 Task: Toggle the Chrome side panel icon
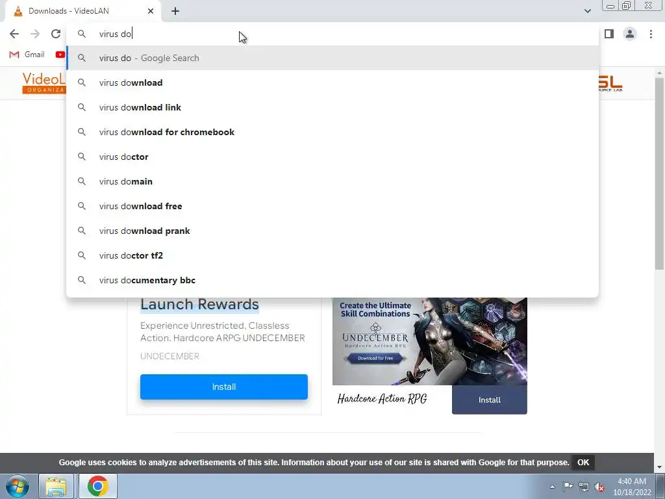609,34
